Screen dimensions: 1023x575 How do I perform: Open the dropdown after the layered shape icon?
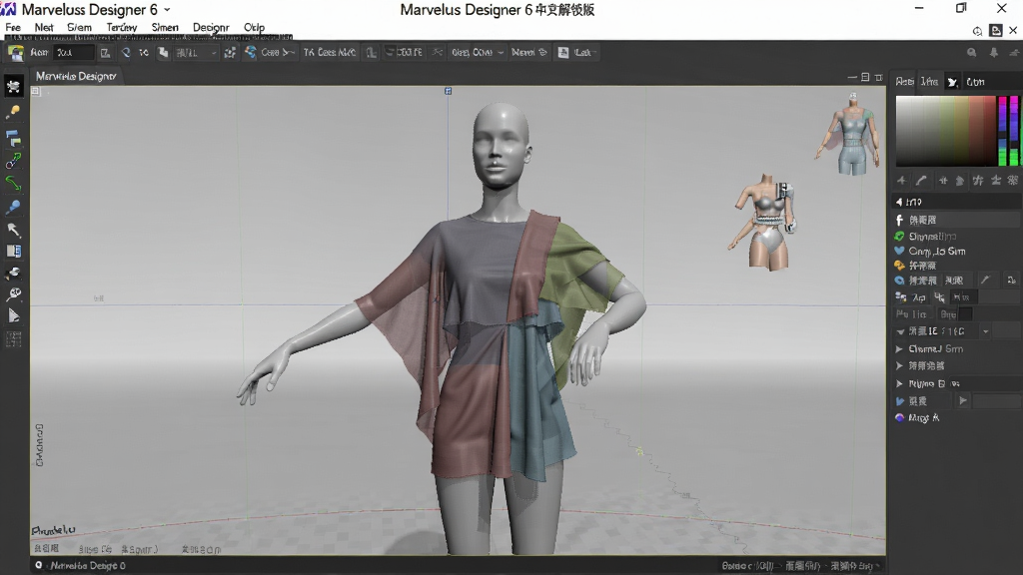(x=214, y=53)
